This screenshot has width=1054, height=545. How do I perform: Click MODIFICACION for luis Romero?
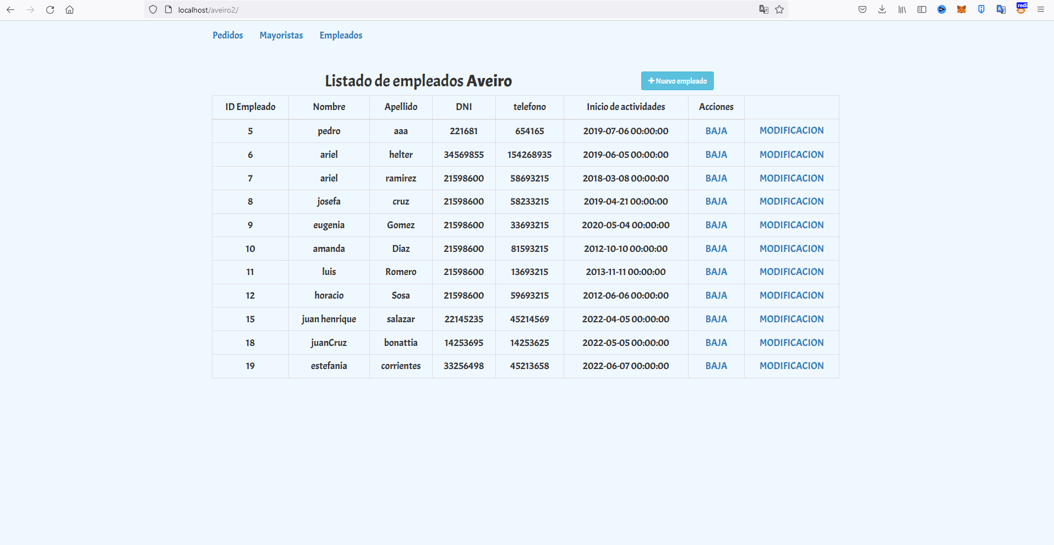791,272
